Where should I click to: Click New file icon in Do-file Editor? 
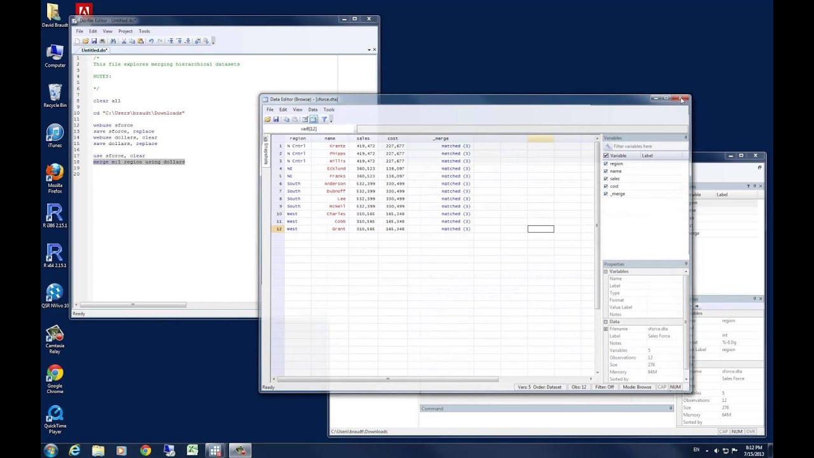tap(78, 41)
